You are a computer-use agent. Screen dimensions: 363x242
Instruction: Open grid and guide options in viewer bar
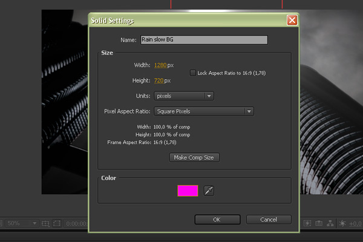click(45, 223)
